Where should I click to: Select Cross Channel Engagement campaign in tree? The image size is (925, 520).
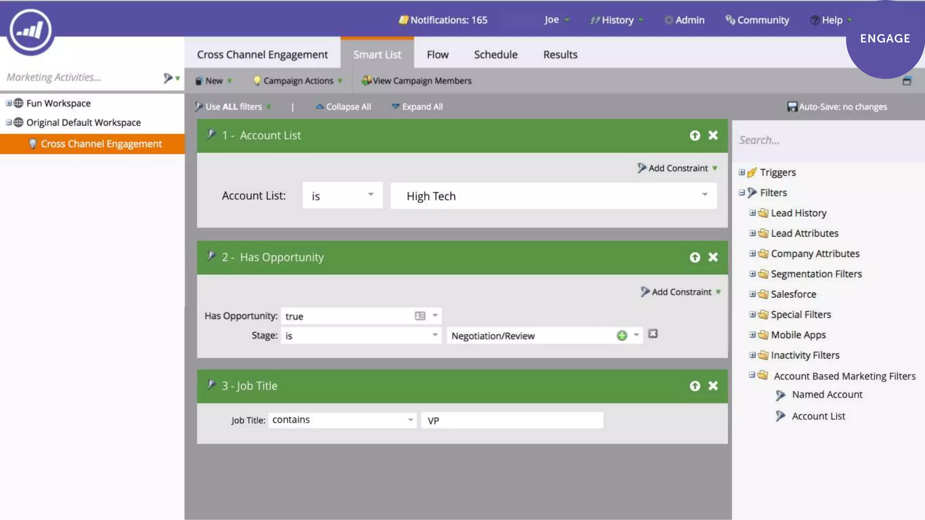pyautogui.click(x=92, y=144)
